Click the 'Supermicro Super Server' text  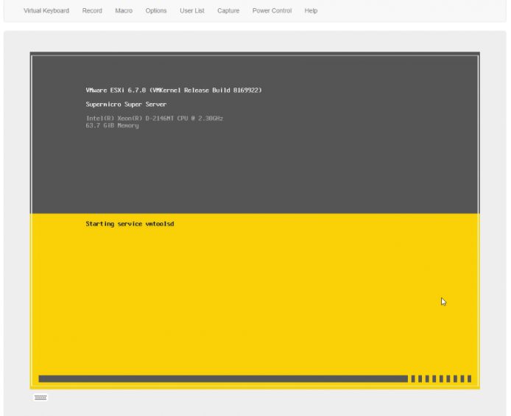[x=126, y=105]
